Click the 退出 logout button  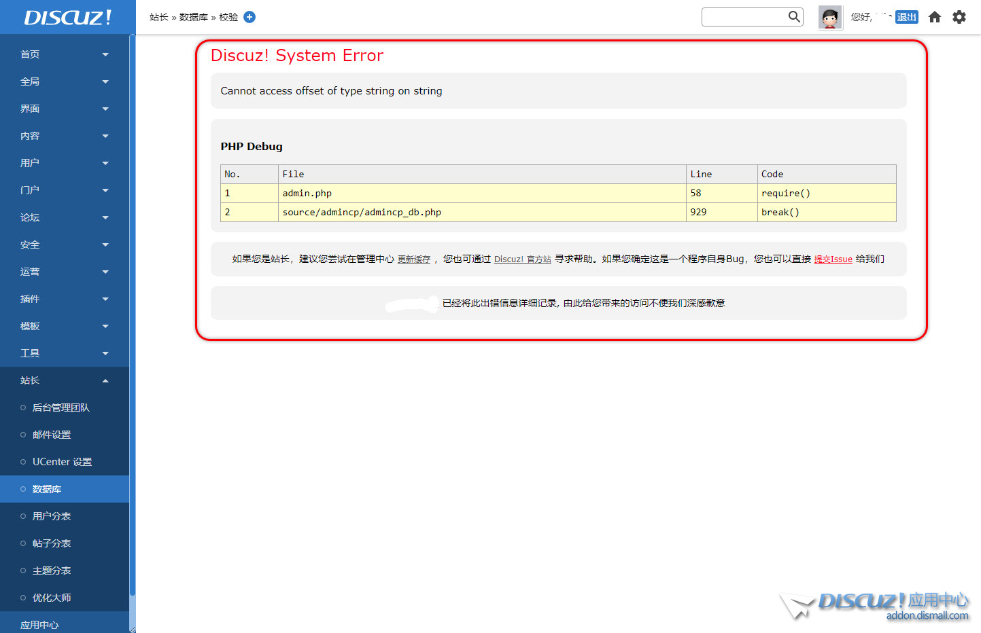(907, 17)
